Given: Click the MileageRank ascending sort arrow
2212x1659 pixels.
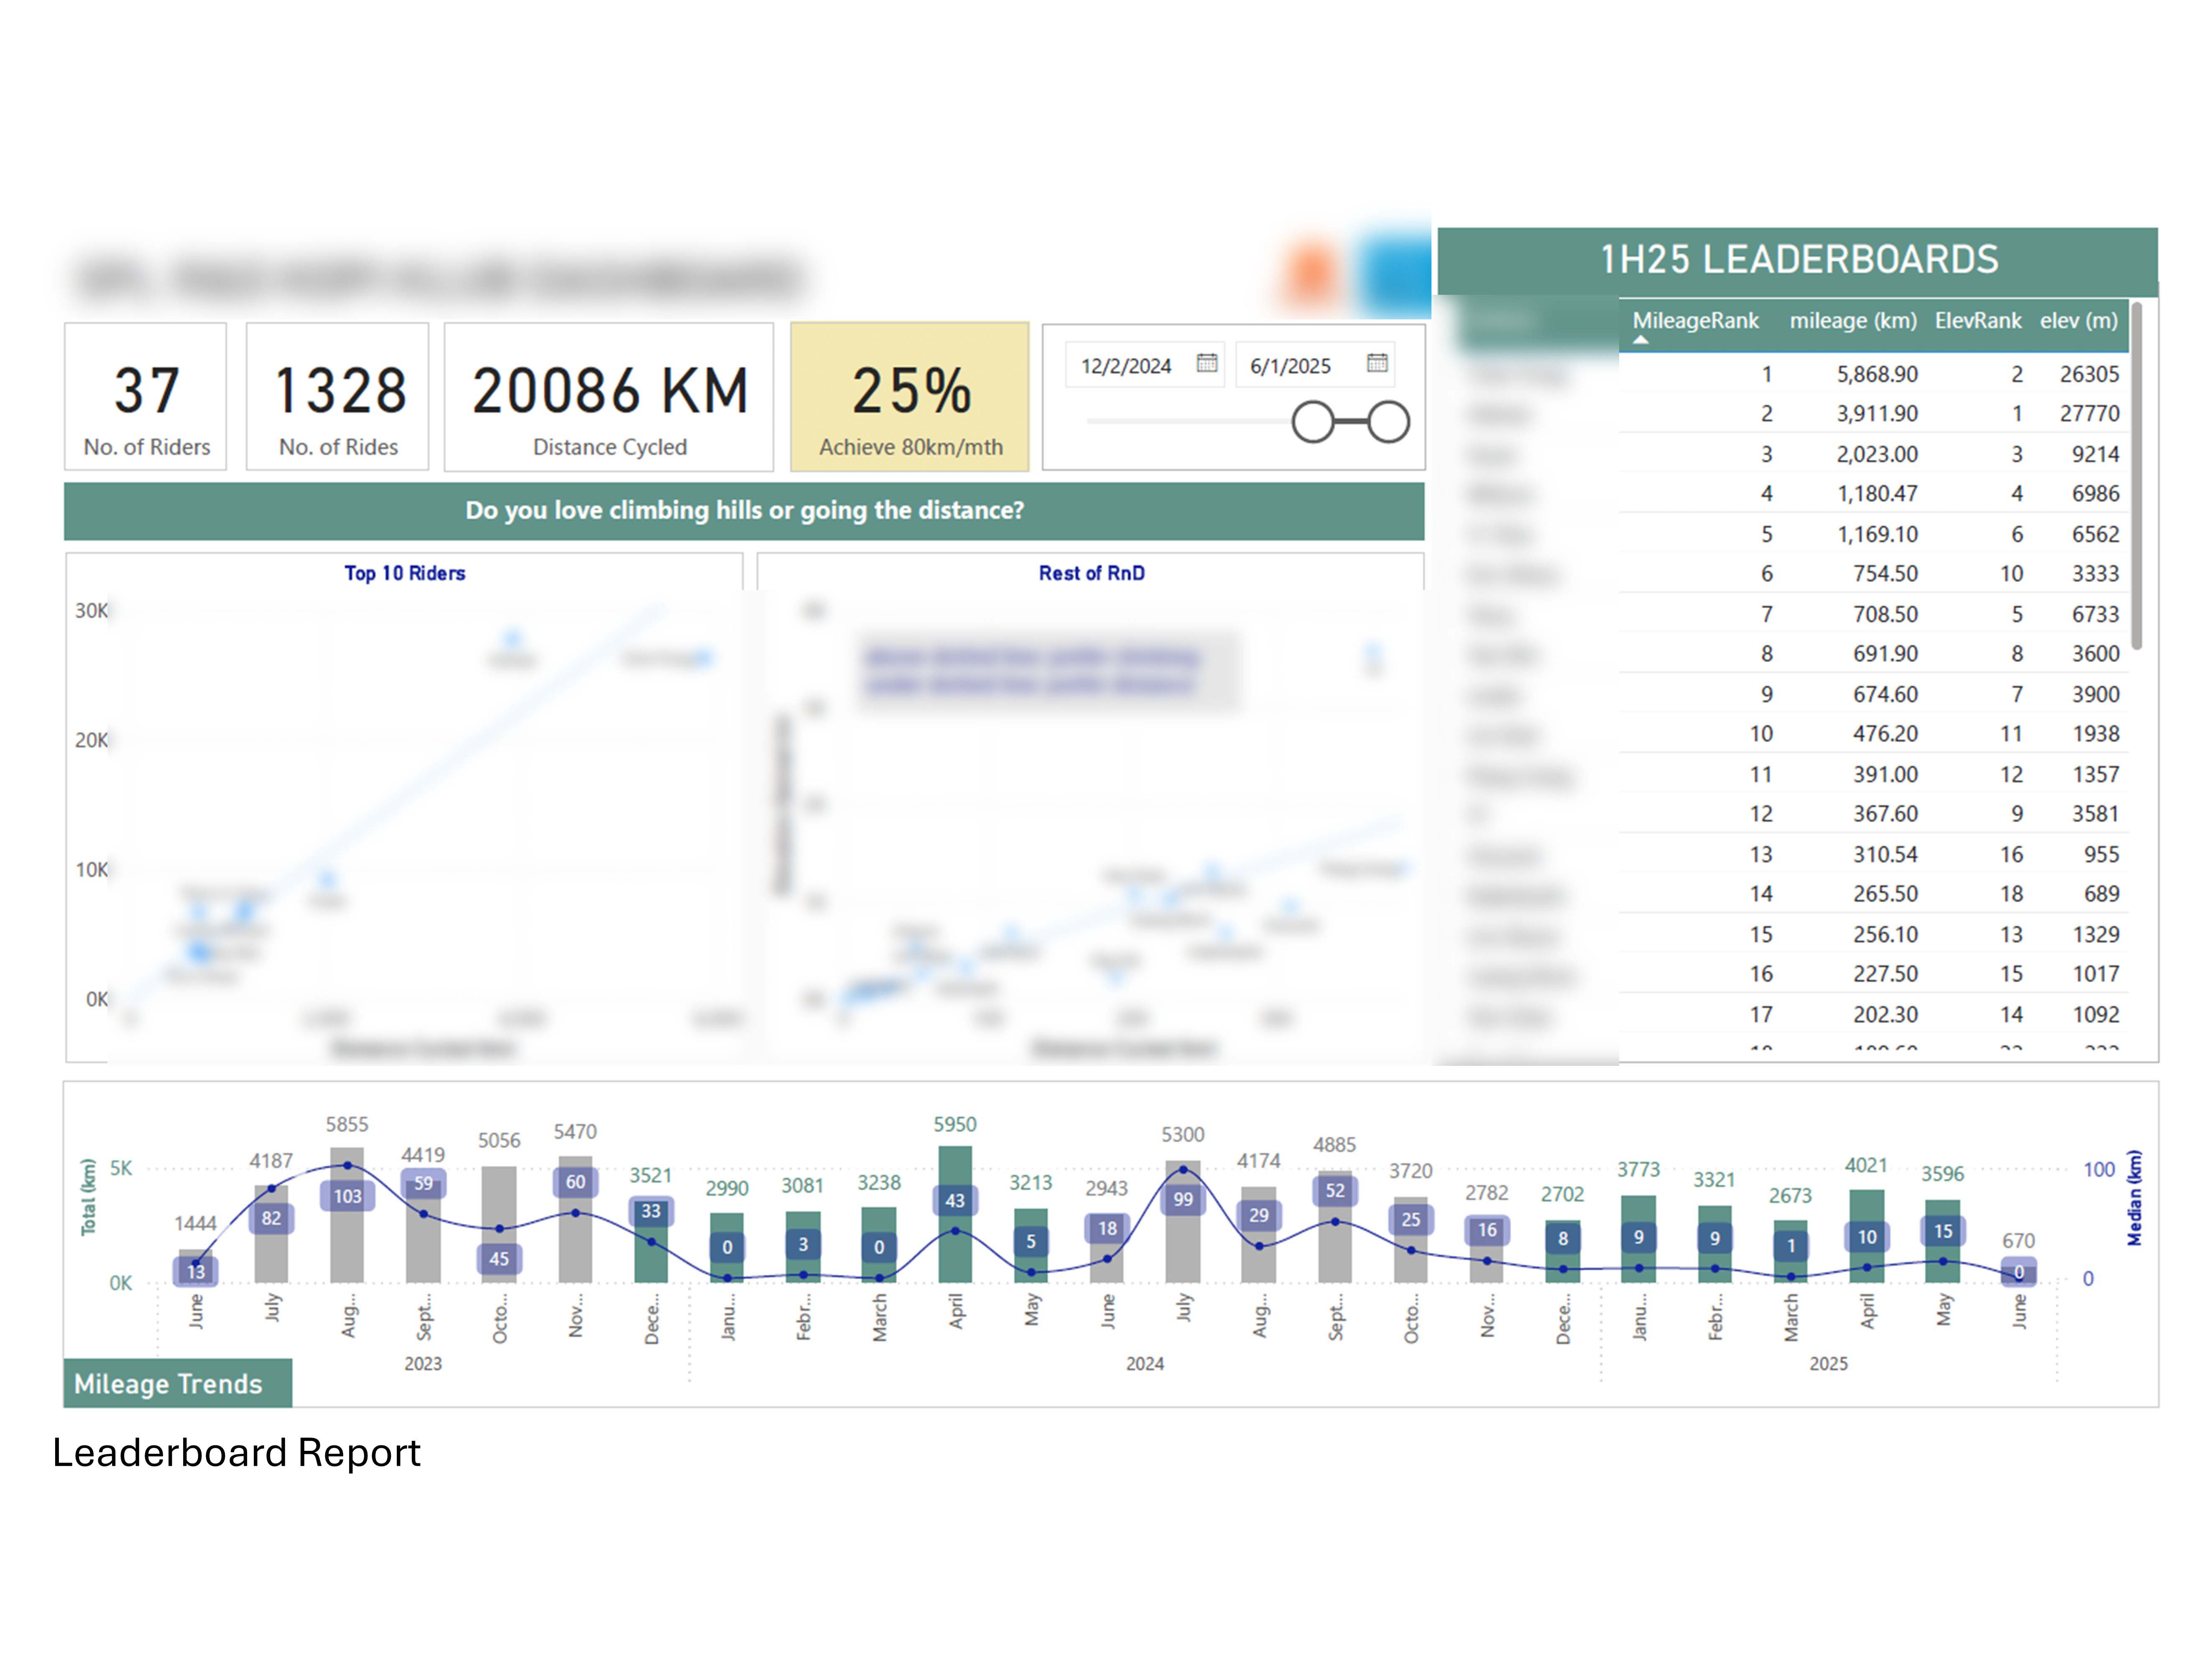Looking at the screenshot, I should click(1640, 340).
